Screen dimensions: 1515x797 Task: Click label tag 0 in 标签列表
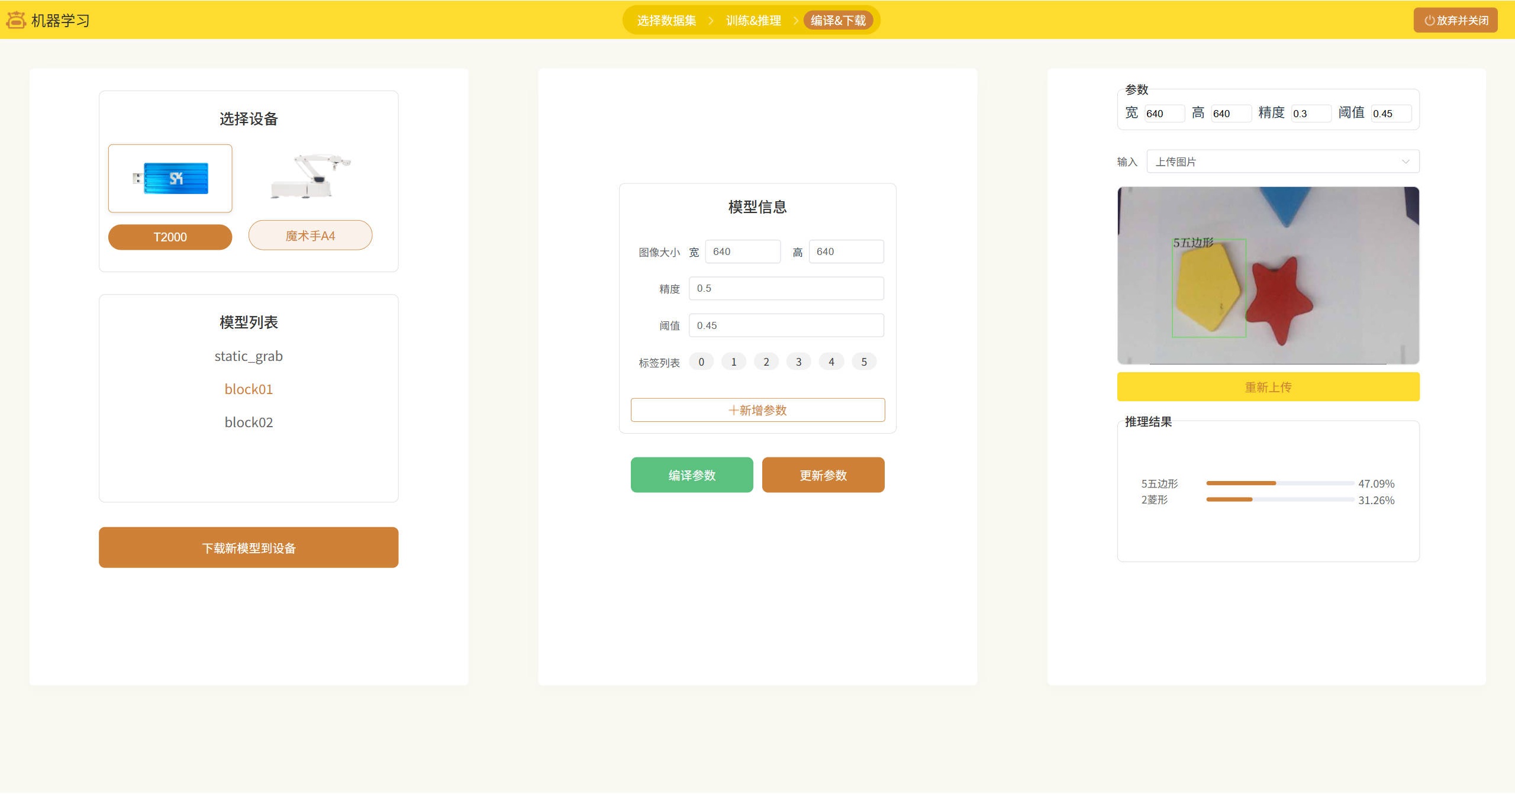(x=701, y=362)
